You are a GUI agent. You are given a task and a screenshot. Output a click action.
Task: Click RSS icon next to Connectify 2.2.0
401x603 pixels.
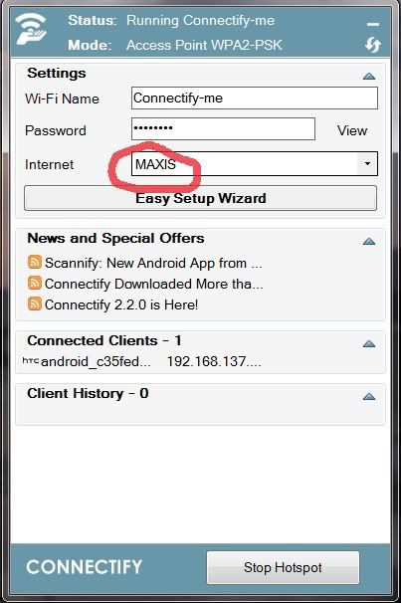(35, 303)
